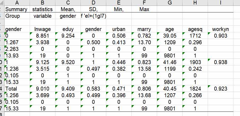Select the cell with value 0.506

tap(119, 36)
